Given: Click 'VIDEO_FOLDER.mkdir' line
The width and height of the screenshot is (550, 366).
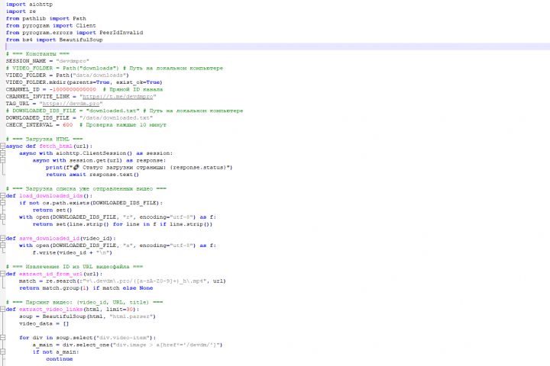Looking at the screenshot, I should tap(84, 82).
